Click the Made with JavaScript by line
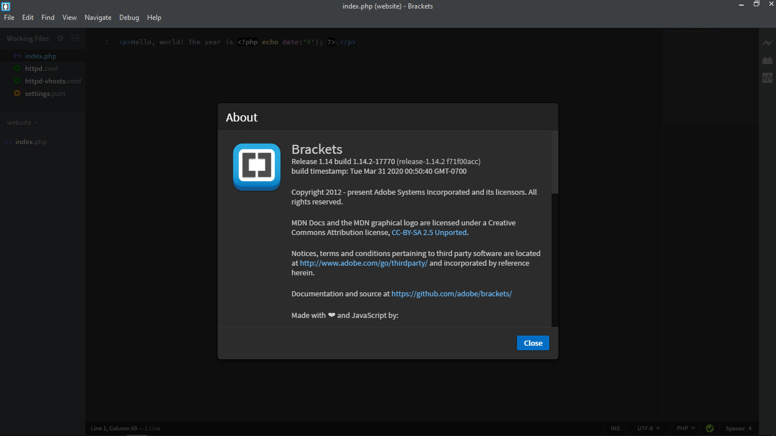 pos(345,316)
